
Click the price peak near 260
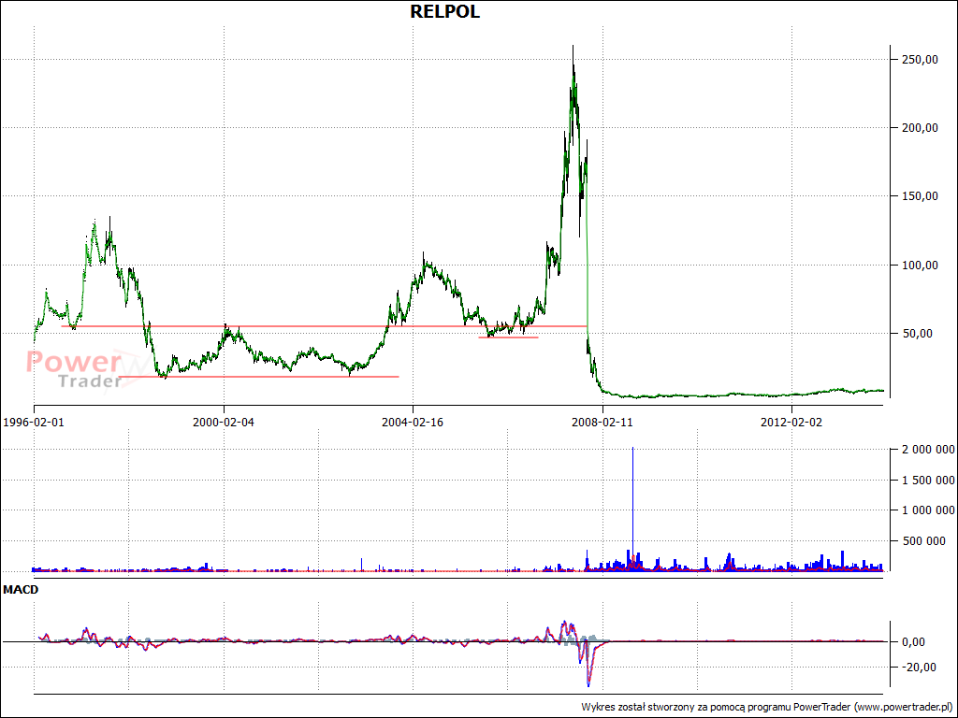click(573, 48)
